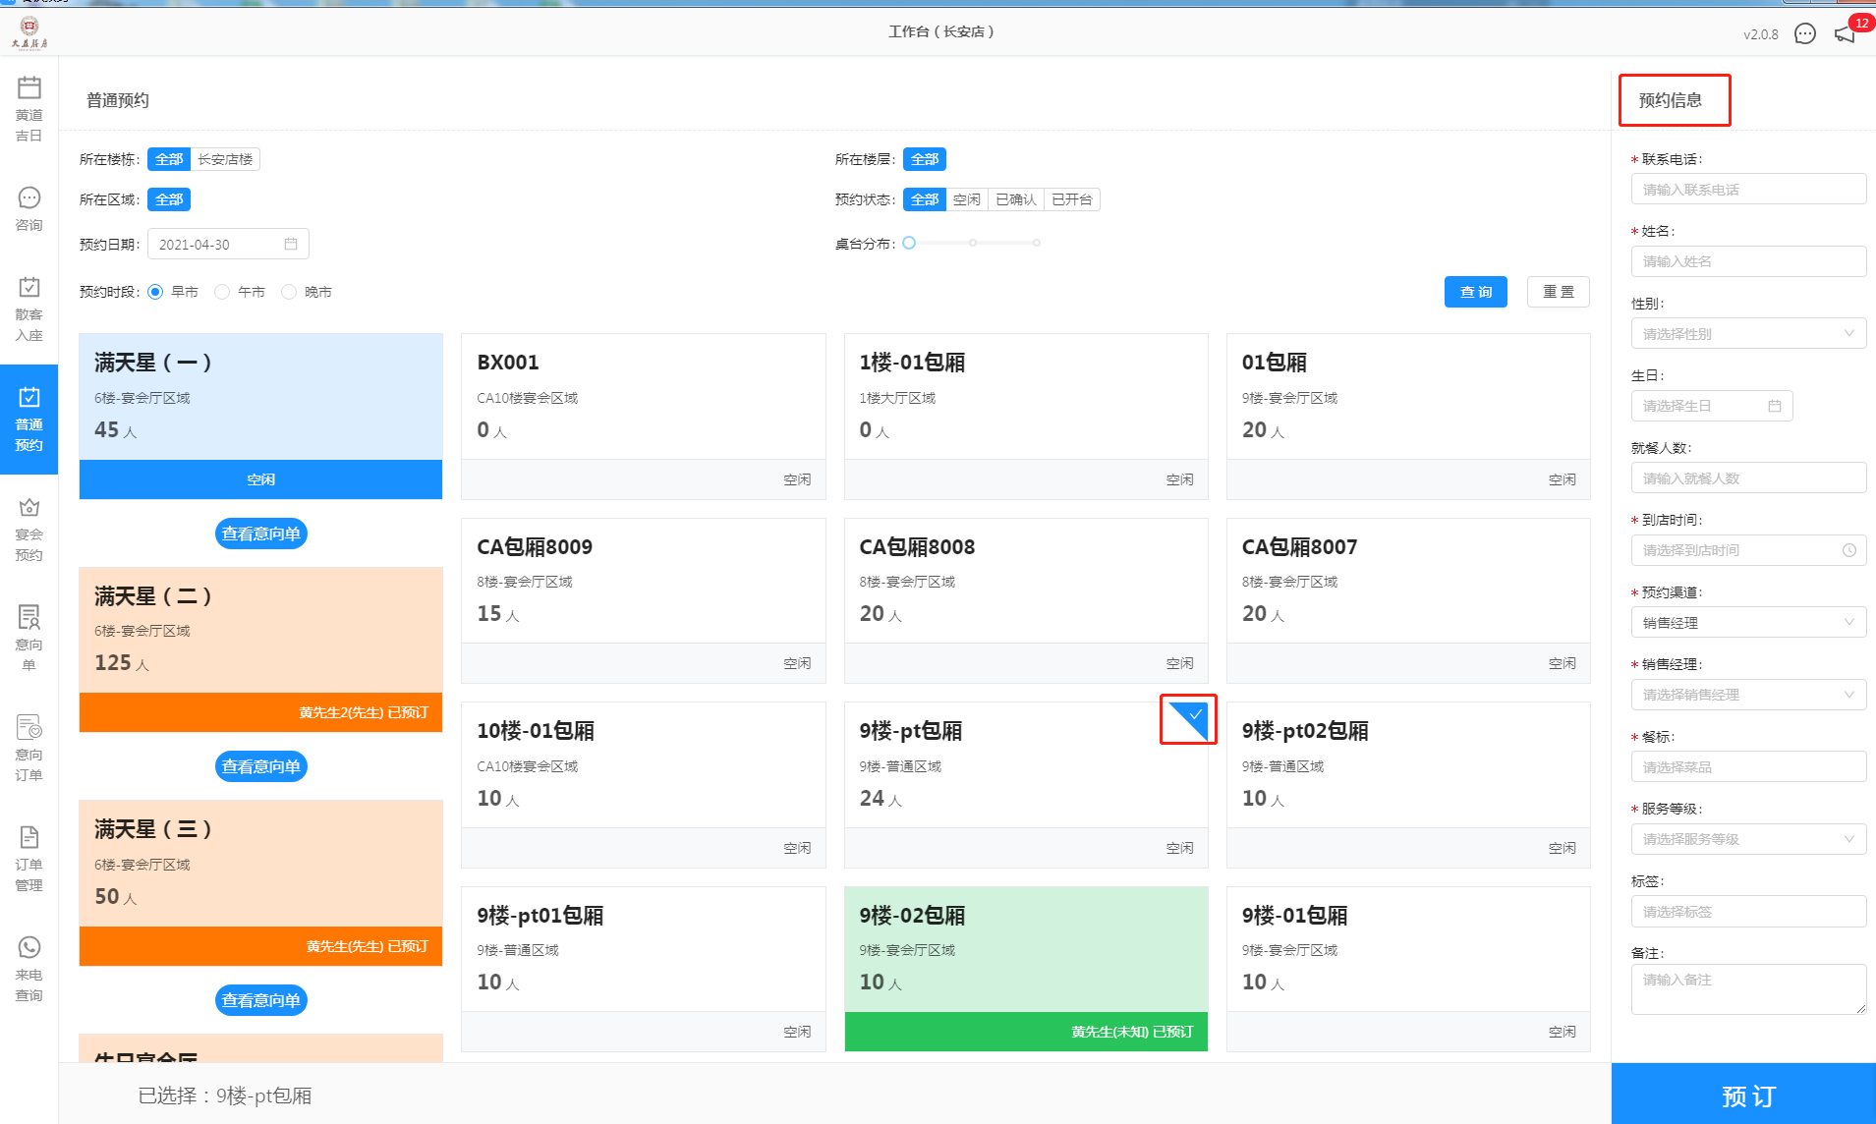Image resolution: width=1876 pixels, height=1124 pixels.
Task: Set 预约状态 filter to 已开台
Action: tap(1072, 199)
